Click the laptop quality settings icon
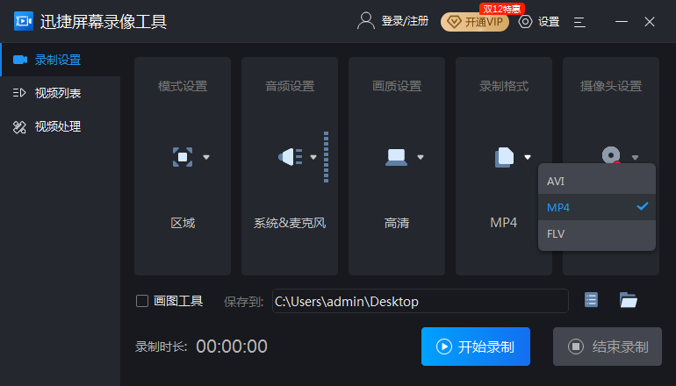This screenshot has height=386, width=676. [x=396, y=157]
